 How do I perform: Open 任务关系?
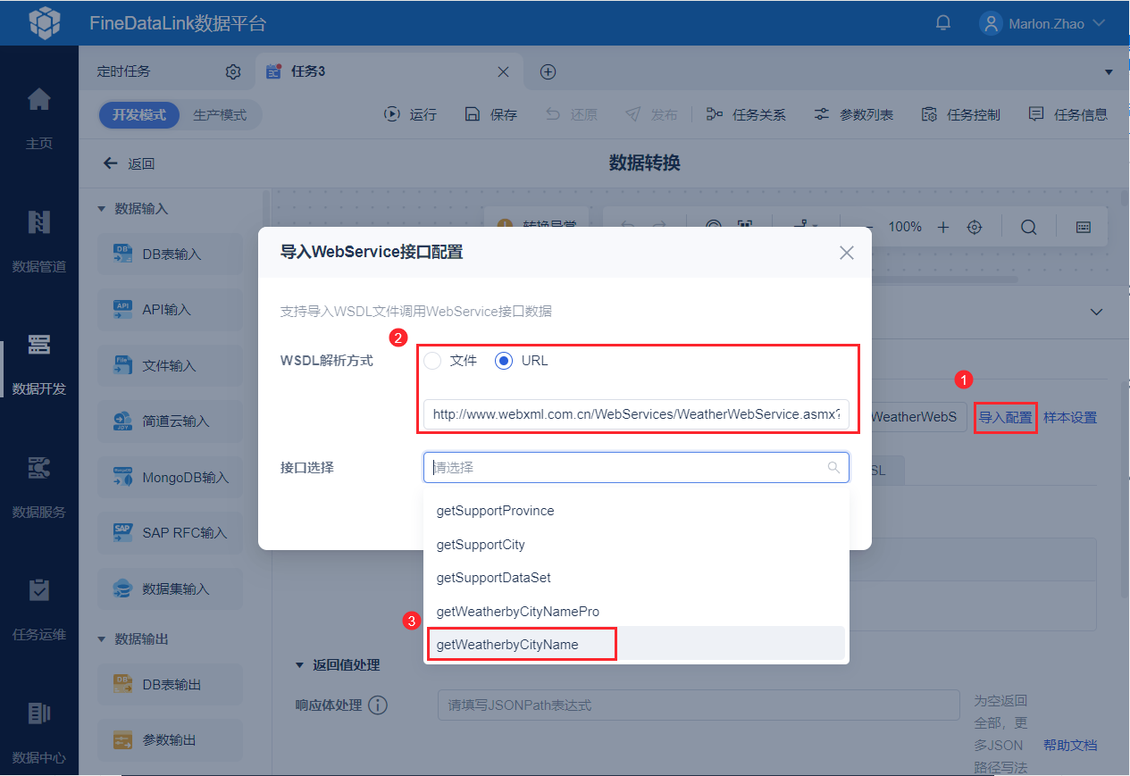746,114
